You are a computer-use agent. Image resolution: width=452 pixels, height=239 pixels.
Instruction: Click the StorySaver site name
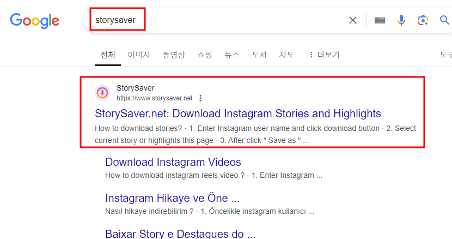coord(135,88)
